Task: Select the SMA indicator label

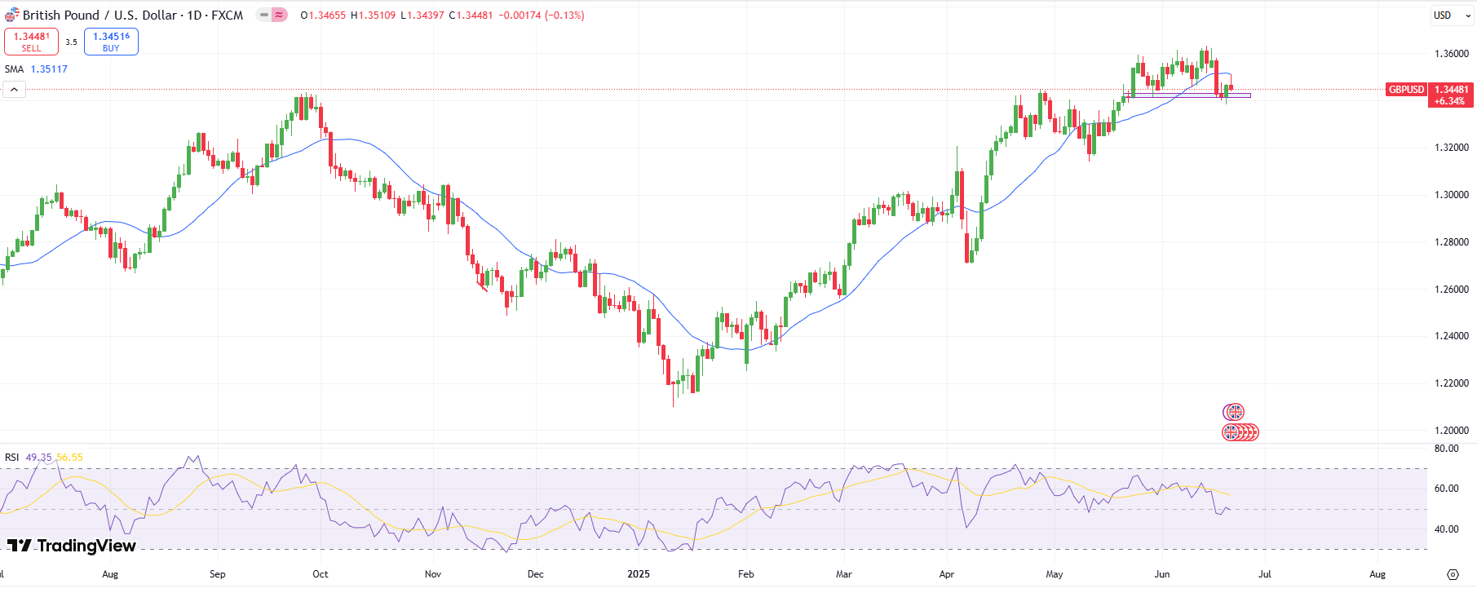Action: click(14, 69)
